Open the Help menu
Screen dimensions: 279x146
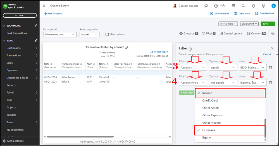tap(220, 6)
